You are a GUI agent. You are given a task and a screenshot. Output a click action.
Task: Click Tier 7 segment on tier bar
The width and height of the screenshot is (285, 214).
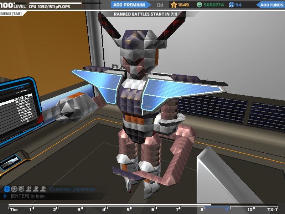point(168,209)
